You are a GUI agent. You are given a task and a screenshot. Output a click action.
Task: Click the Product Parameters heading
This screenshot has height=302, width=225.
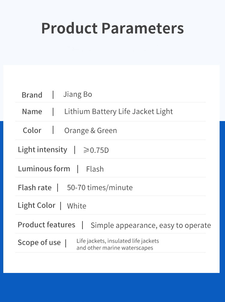pyautogui.click(x=112, y=28)
